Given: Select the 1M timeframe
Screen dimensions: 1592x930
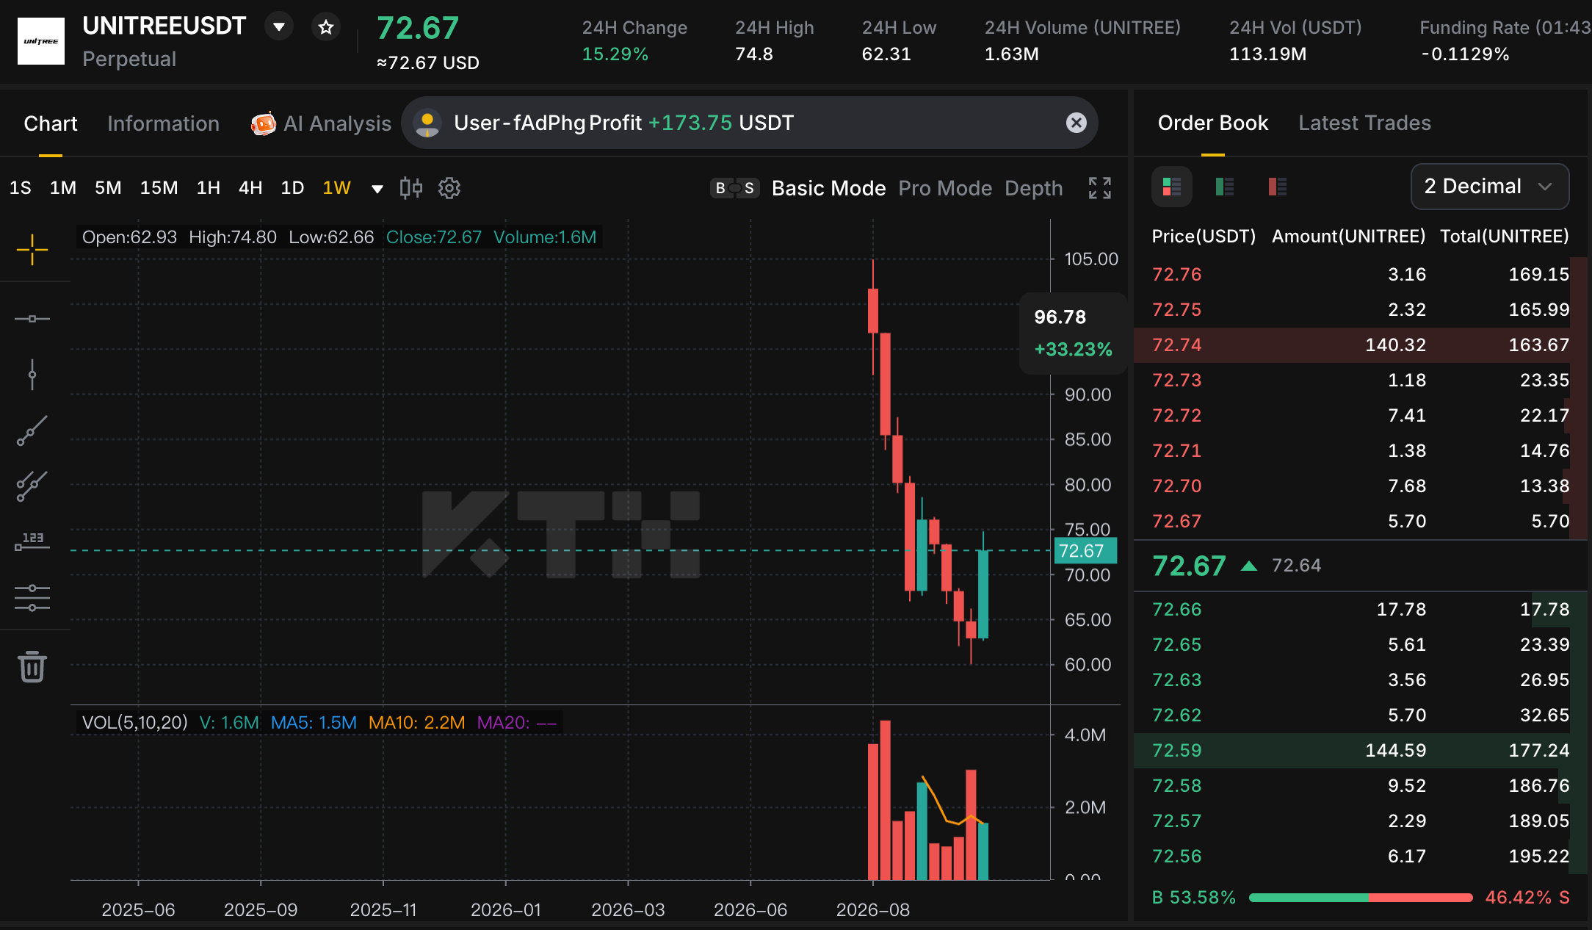Looking at the screenshot, I should pos(63,188).
